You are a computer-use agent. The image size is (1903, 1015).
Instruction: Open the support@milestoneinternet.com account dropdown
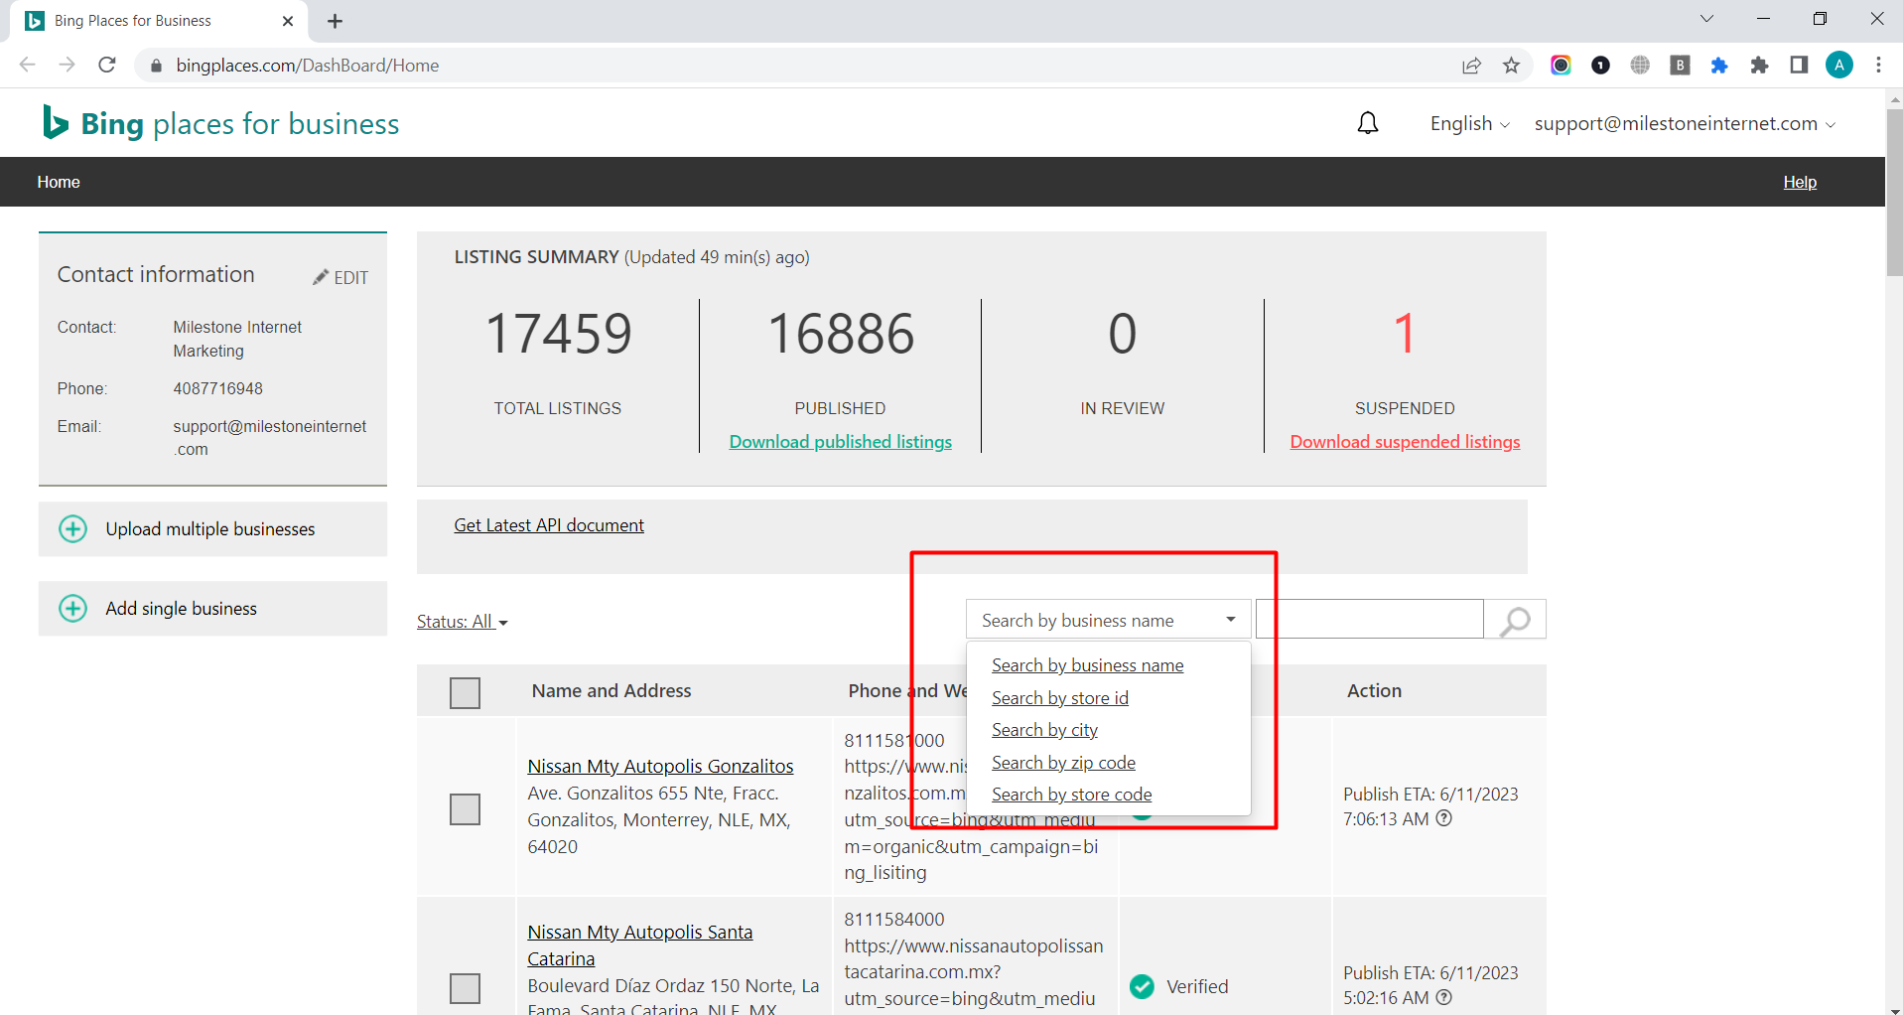[x=1685, y=123]
